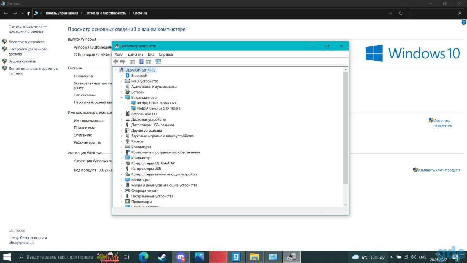Click the Изменить параметры link
The height and width of the screenshot is (263, 467).
point(443,123)
